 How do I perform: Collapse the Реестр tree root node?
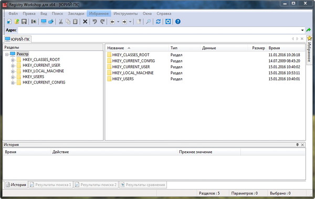click(7, 54)
